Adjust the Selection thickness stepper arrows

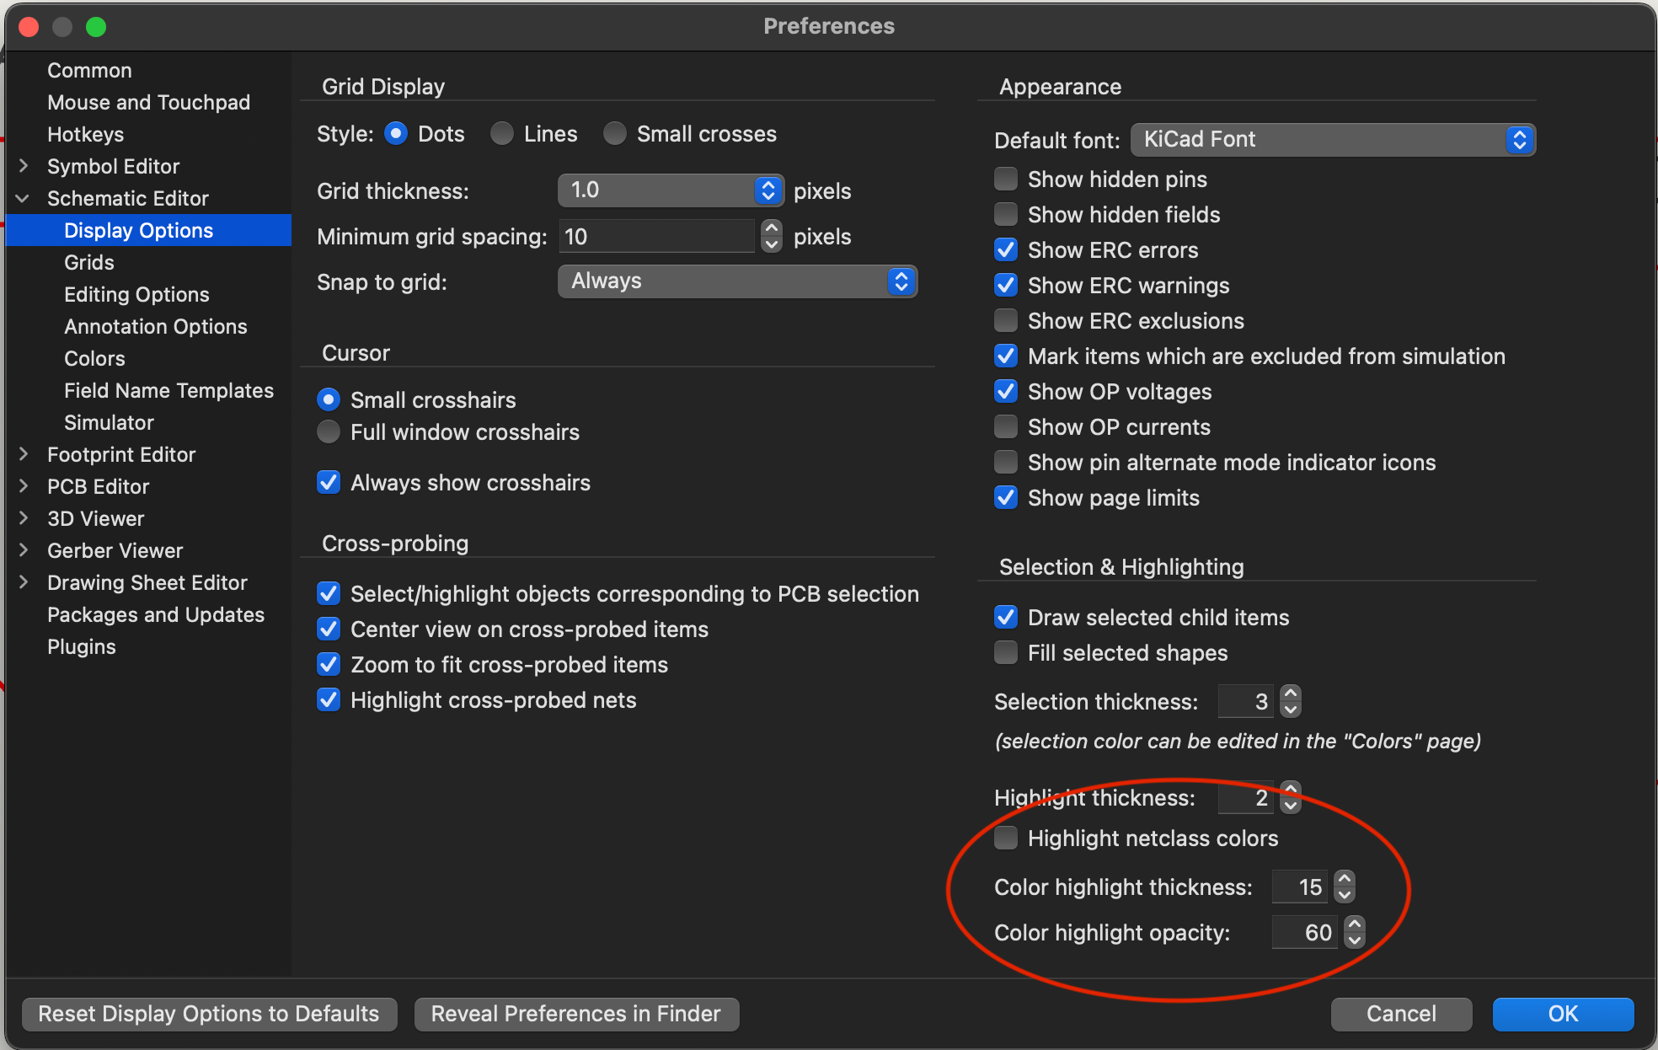click(1290, 701)
